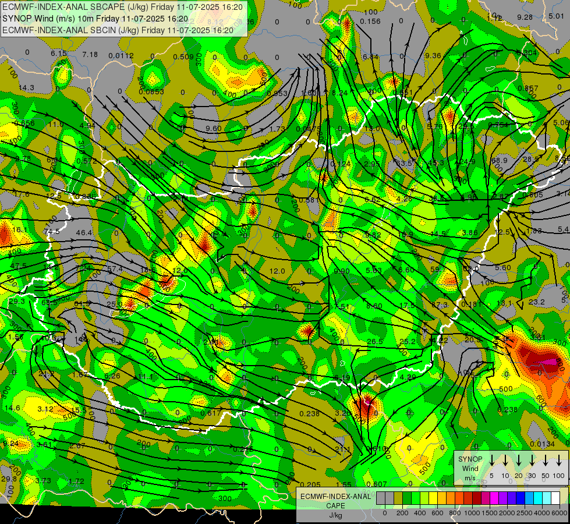
Task: Click the SYNOP wind arrow above 50
Action: click(546, 461)
